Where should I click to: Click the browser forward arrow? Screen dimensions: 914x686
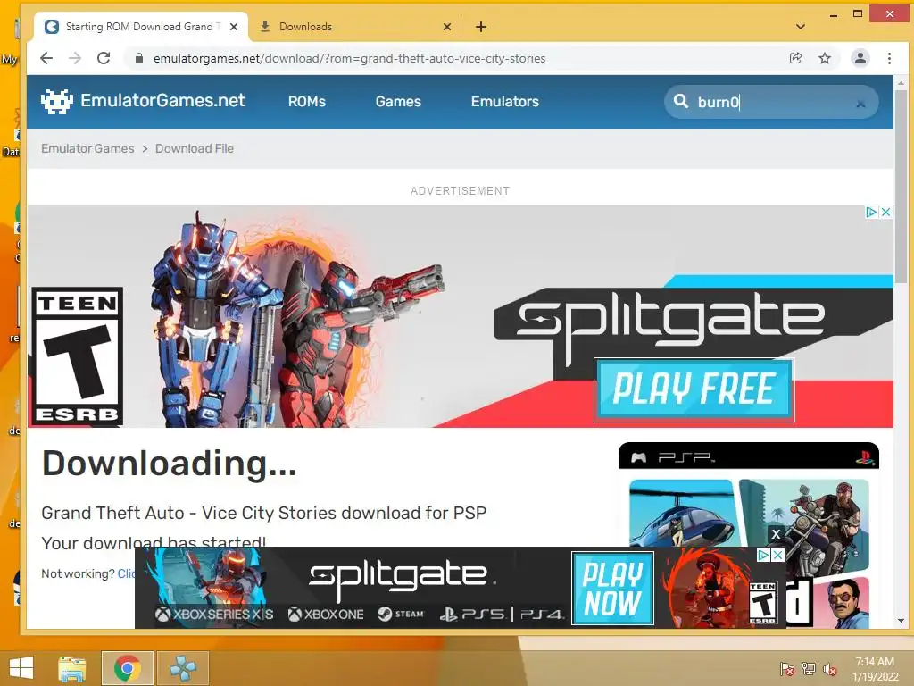point(75,58)
